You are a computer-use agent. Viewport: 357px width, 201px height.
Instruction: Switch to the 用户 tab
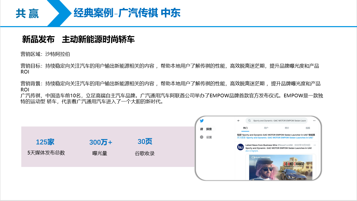click(x=266, y=128)
